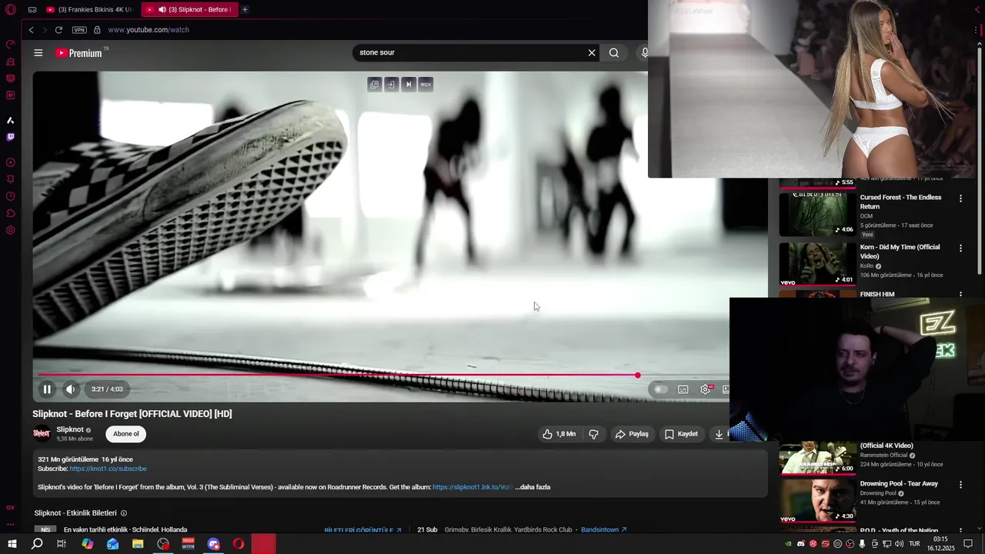Open the GX Control speedometer sidebar icon
Image resolution: width=985 pixels, height=554 pixels.
pyautogui.click(x=11, y=45)
